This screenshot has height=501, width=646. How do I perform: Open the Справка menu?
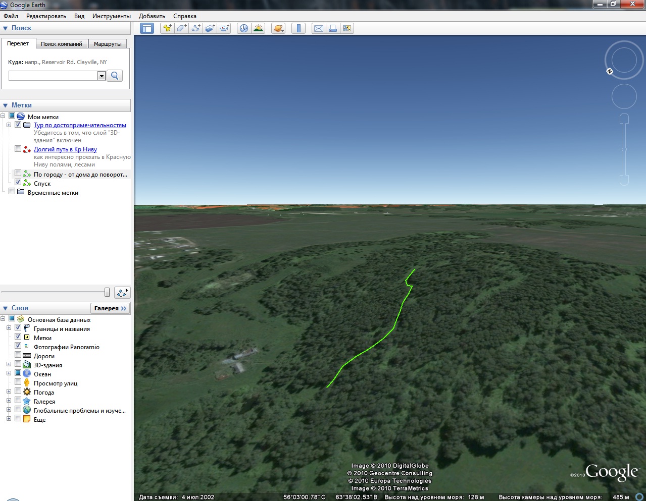(x=185, y=16)
